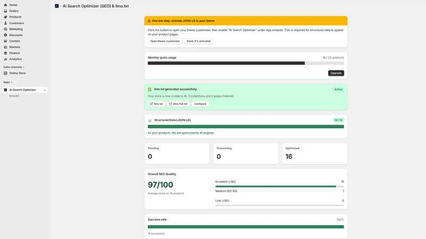
Task: Click the Medium (60-90) row label
Action: pos(226,191)
